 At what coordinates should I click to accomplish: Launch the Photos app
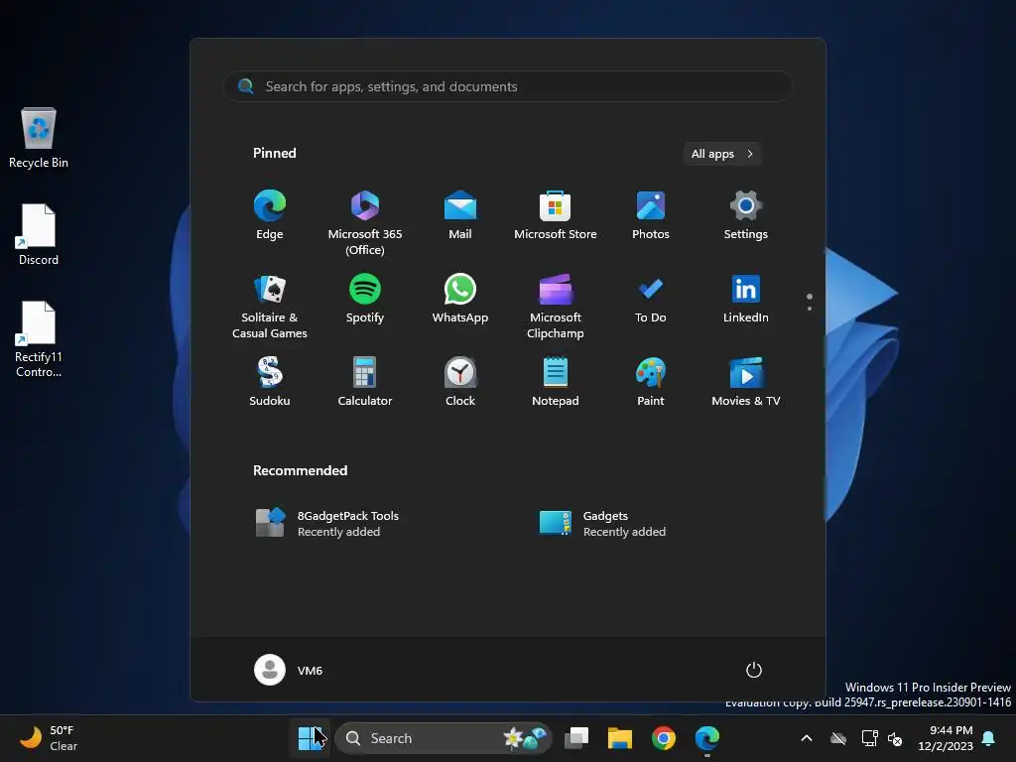pos(651,215)
